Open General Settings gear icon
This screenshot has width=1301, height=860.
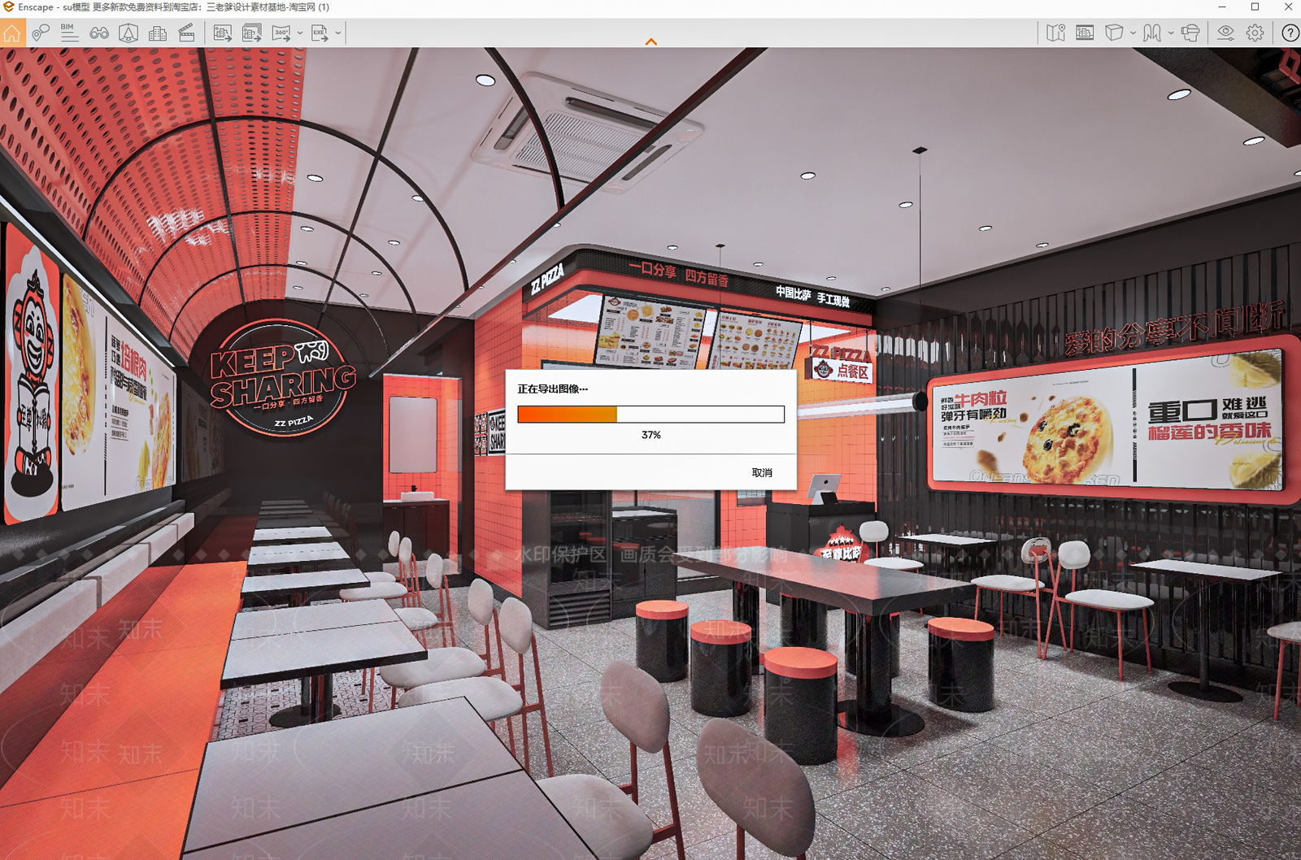click(x=1255, y=33)
